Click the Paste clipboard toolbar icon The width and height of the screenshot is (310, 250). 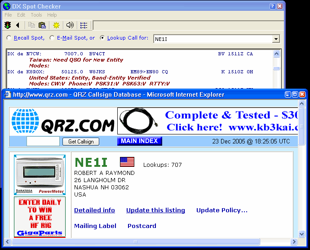pyautogui.click(x=42, y=25)
